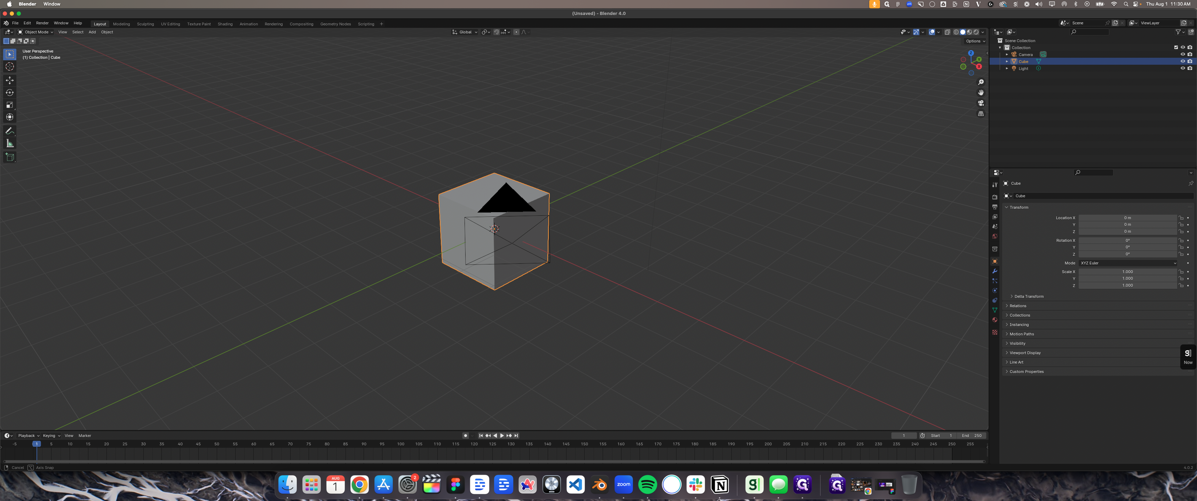Activate the Rotate tool
This screenshot has width=1197, height=501.
10,93
